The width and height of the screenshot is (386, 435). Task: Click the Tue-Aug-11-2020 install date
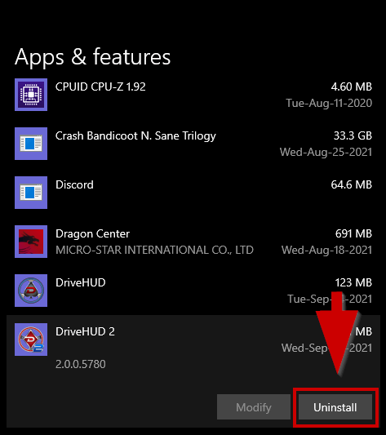pos(329,103)
